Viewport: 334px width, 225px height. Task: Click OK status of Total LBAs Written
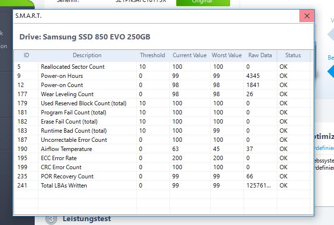point(283,186)
